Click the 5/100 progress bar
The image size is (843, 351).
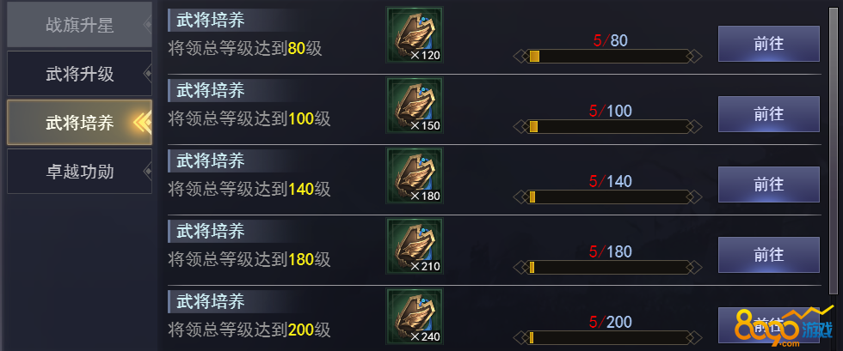pos(608,127)
